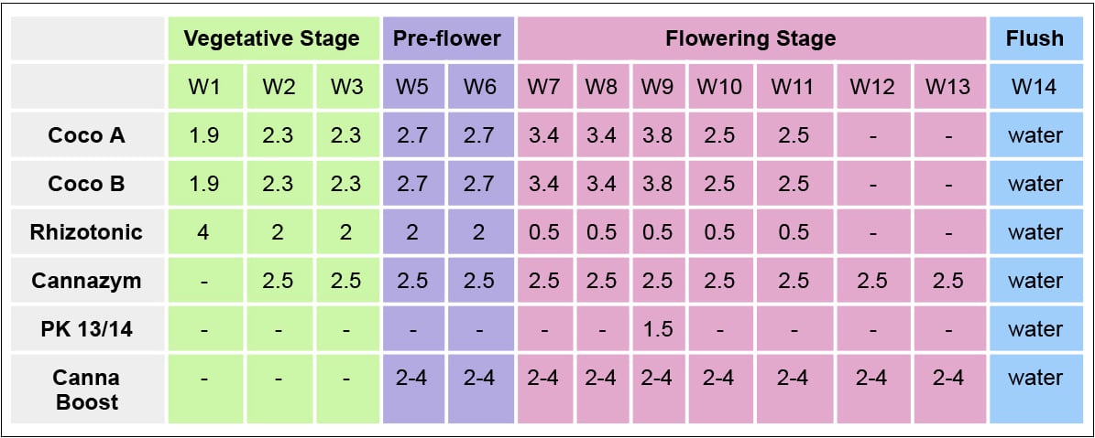Image resolution: width=1095 pixels, height=438 pixels.
Task: Select the W5 week header
Action: [412, 88]
